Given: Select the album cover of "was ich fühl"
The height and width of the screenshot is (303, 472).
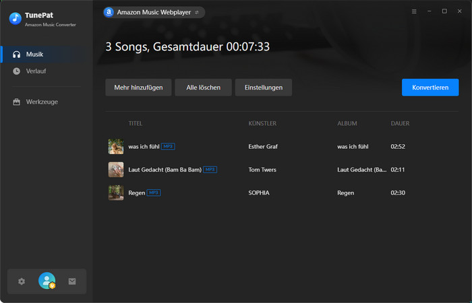Looking at the screenshot, I should click(x=116, y=147).
